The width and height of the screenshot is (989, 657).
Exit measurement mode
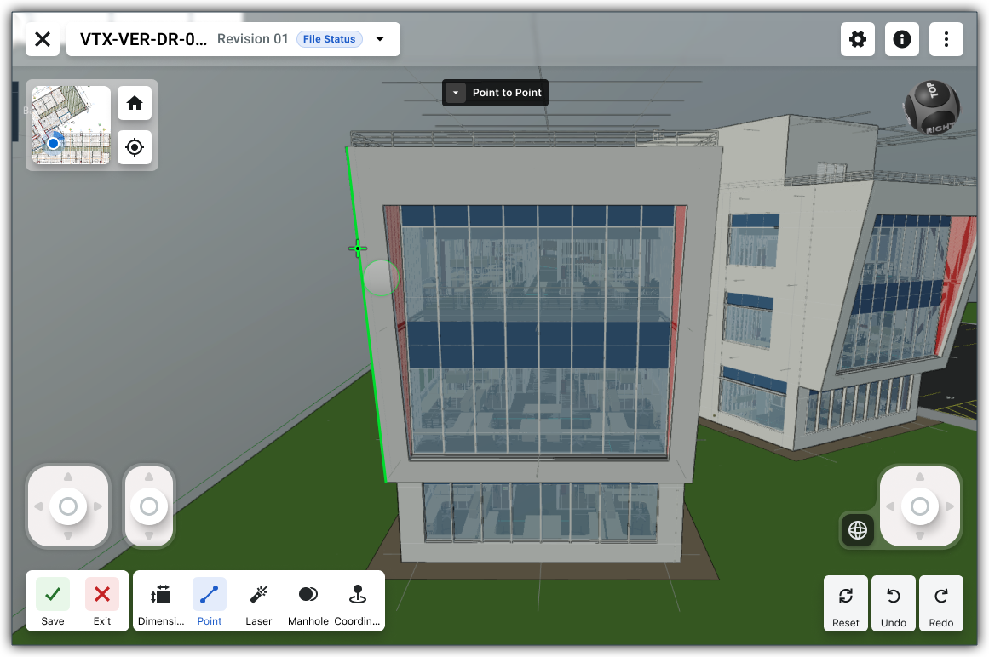click(x=101, y=601)
